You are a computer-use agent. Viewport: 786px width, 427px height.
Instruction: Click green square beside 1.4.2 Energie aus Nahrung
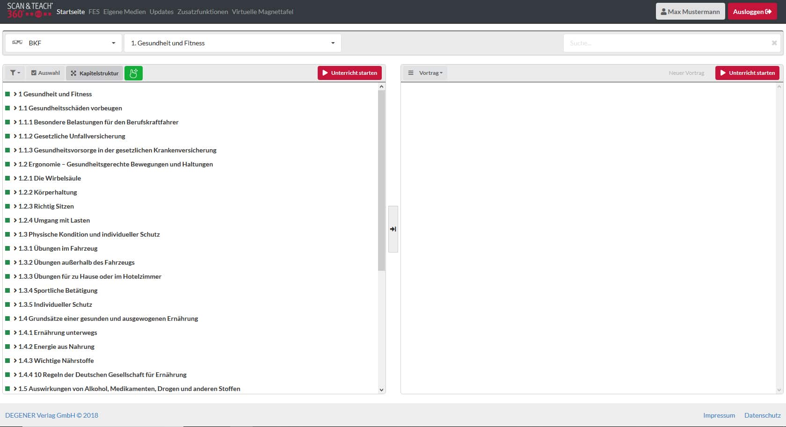tap(7, 347)
